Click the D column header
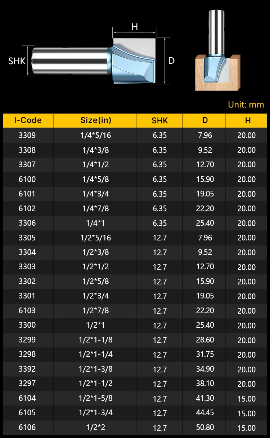 coord(205,120)
